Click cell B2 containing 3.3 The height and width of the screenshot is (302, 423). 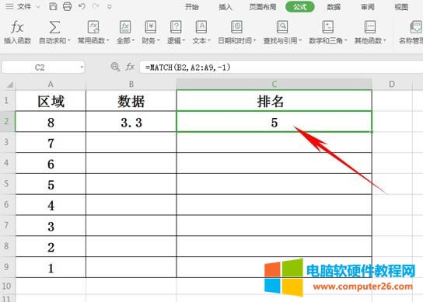[131, 122]
